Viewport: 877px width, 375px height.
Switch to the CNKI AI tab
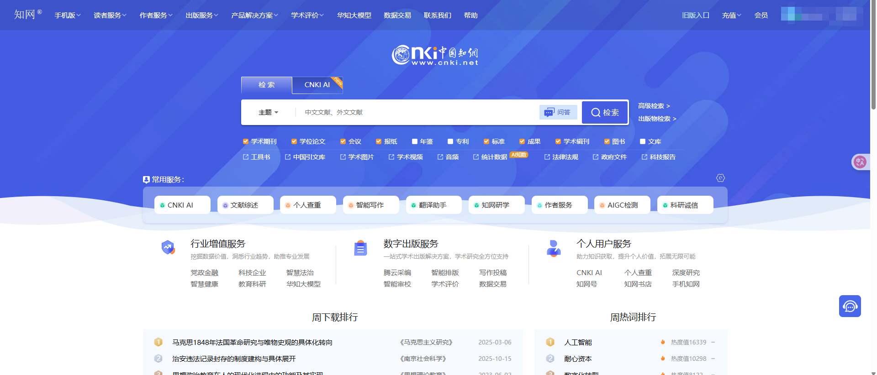click(x=317, y=85)
